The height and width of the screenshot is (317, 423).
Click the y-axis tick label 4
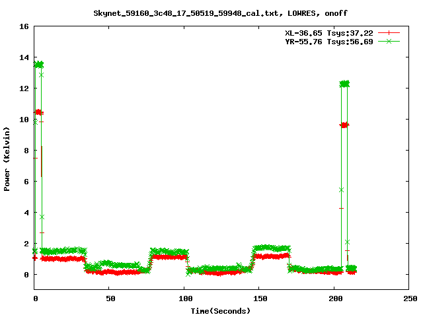[x=26, y=213]
